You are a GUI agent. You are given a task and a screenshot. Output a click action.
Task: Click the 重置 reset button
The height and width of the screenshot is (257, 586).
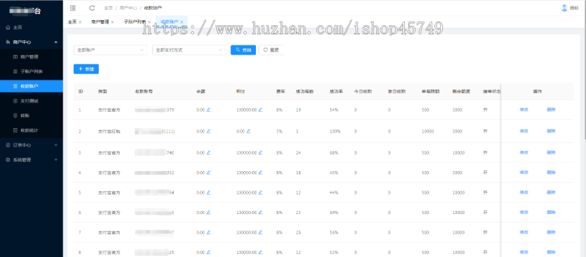[x=271, y=49]
